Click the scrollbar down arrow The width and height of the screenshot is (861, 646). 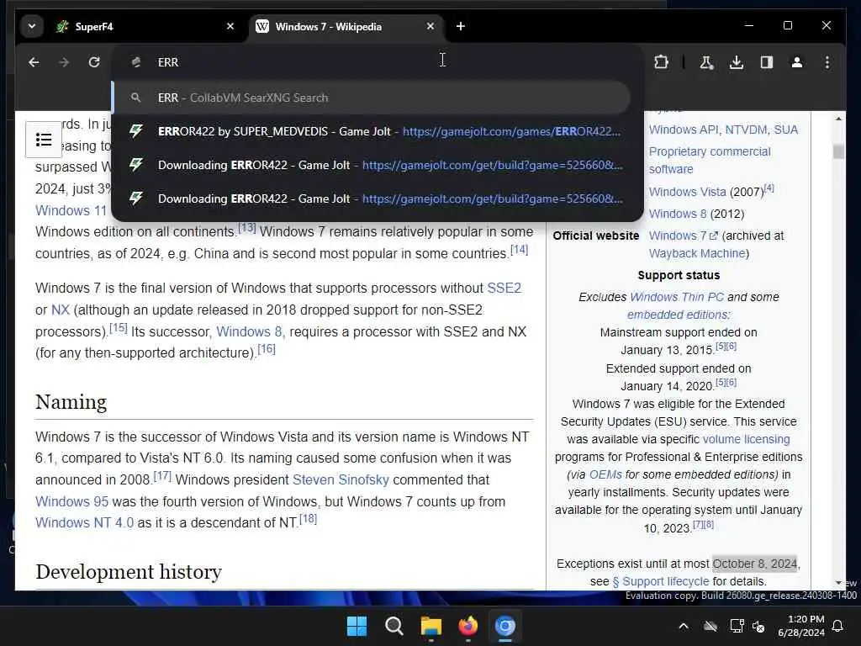pos(838,582)
